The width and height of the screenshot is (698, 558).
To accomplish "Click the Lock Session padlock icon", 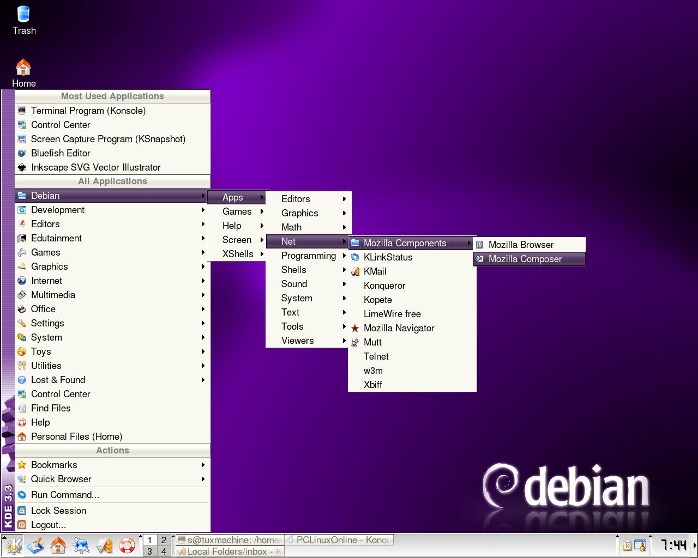I will pyautogui.click(x=22, y=511).
